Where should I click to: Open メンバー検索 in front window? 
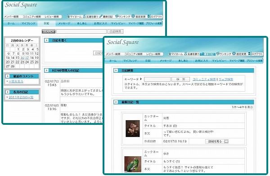click(x=113, y=54)
